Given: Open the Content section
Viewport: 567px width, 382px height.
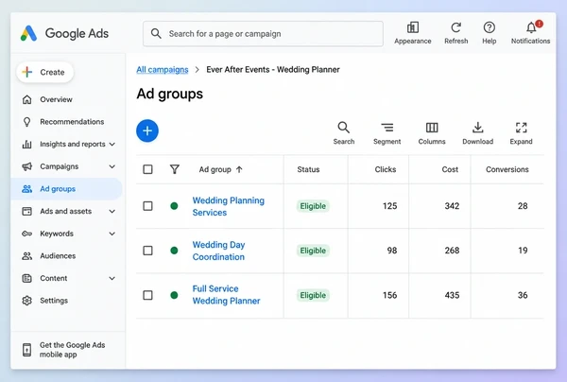Looking at the screenshot, I should pyautogui.click(x=54, y=278).
